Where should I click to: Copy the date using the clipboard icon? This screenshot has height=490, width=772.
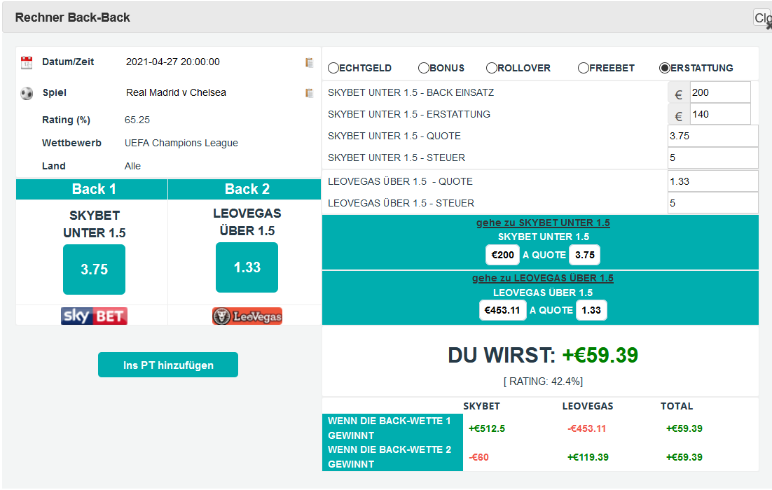point(309,62)
